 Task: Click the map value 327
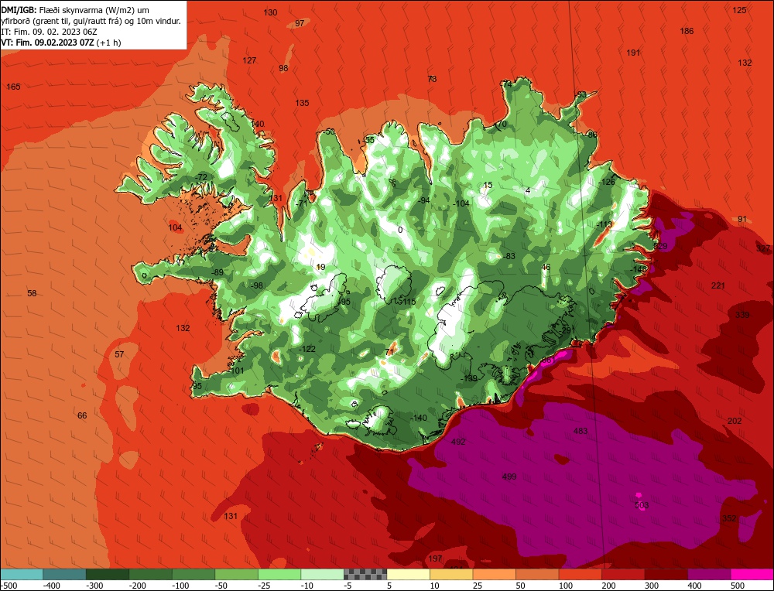click(x=763, y=248)
